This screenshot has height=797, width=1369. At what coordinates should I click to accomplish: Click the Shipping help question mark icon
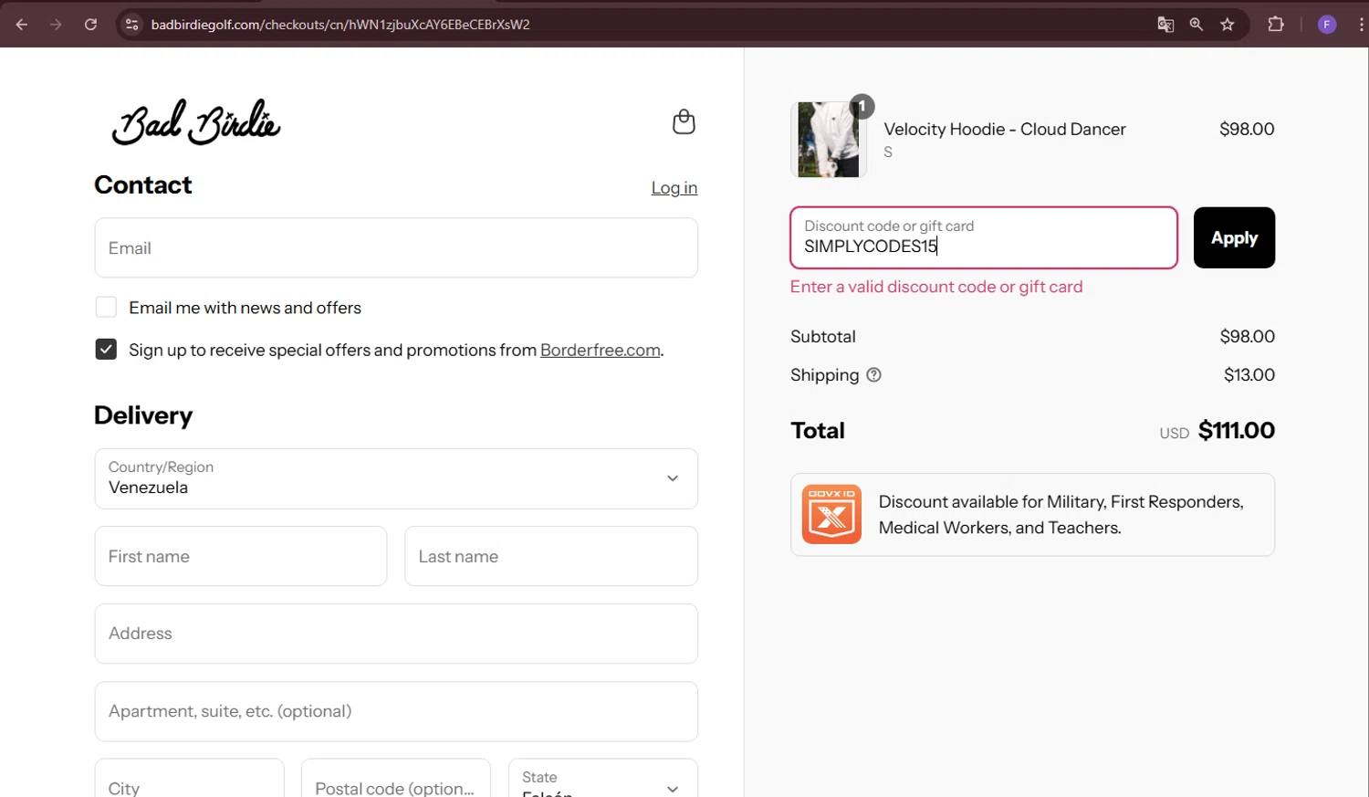[x=873, y=375]
